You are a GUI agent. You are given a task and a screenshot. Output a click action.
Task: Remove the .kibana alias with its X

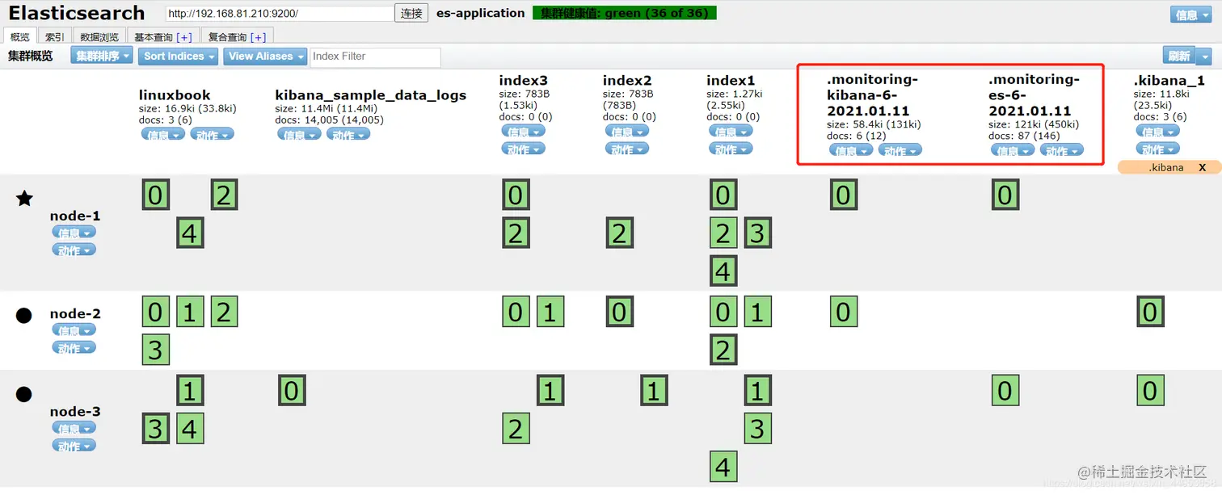pos(1202,167)
